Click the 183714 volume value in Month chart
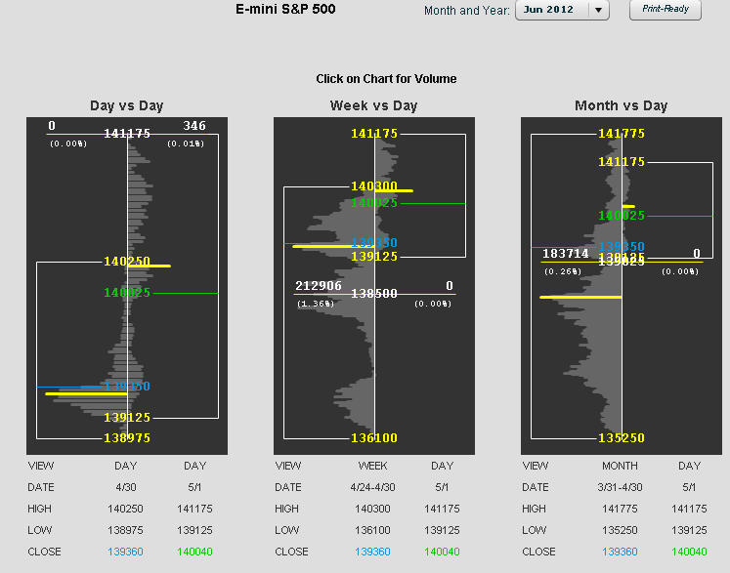This screenshot has width=730, height=573. pos(566,254)
